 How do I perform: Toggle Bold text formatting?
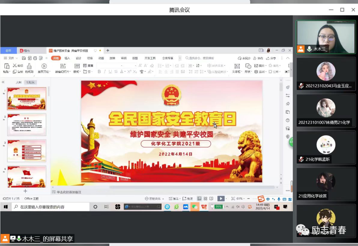click(99, 72)
